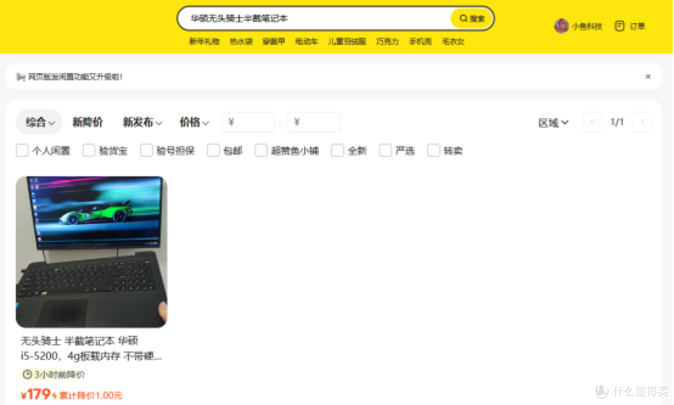Tick the 超赞鱼小铺 checkbox

coord(261,150)
